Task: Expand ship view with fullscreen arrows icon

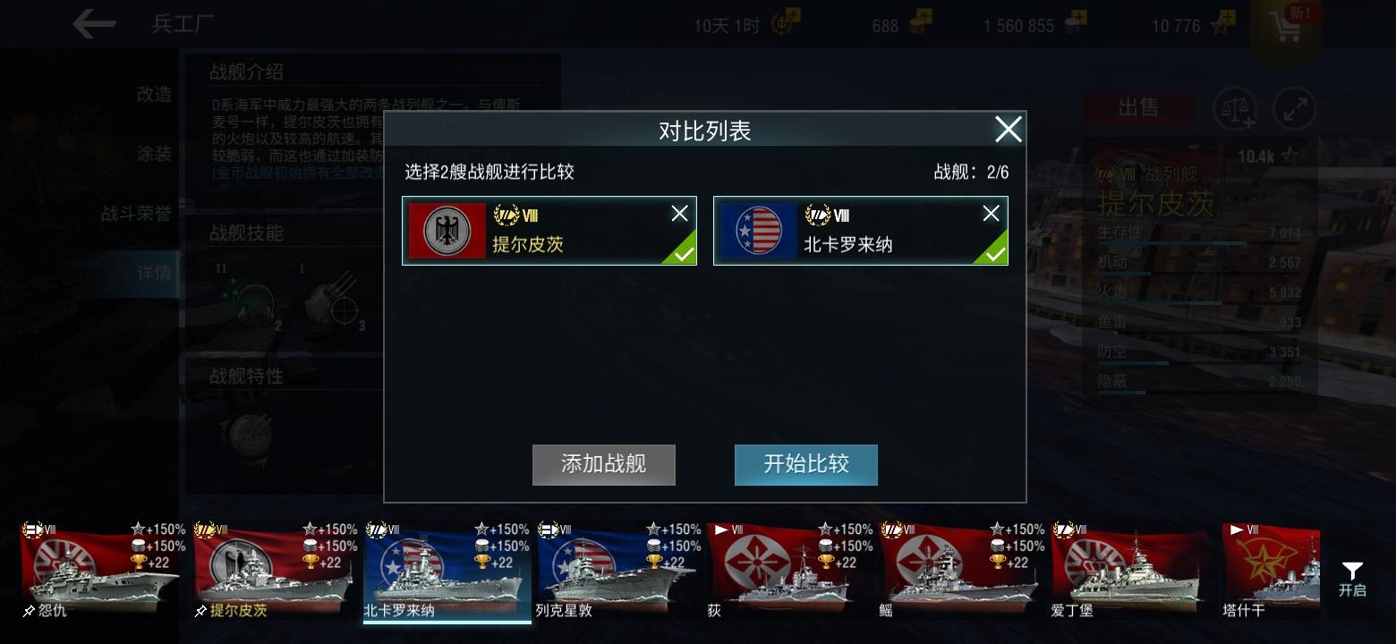Action: (1294, 109)
